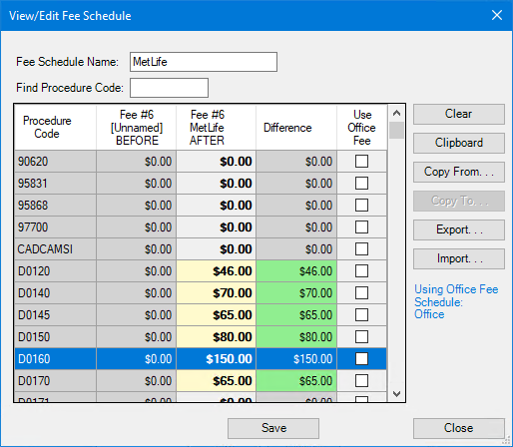Select procedure code 95831

[55, 184]
